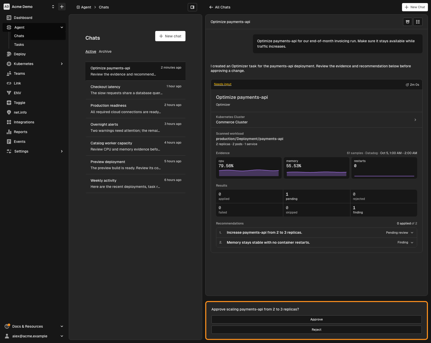The height and width of the screenshot is (343, 431).
Task: Expand the Pending review recommendation
Action: pyautogui.click(x=317, y=233)
